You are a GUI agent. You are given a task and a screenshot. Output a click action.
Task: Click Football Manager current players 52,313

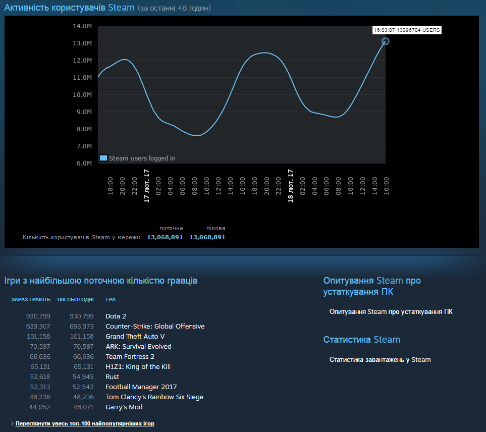point(40,387)
